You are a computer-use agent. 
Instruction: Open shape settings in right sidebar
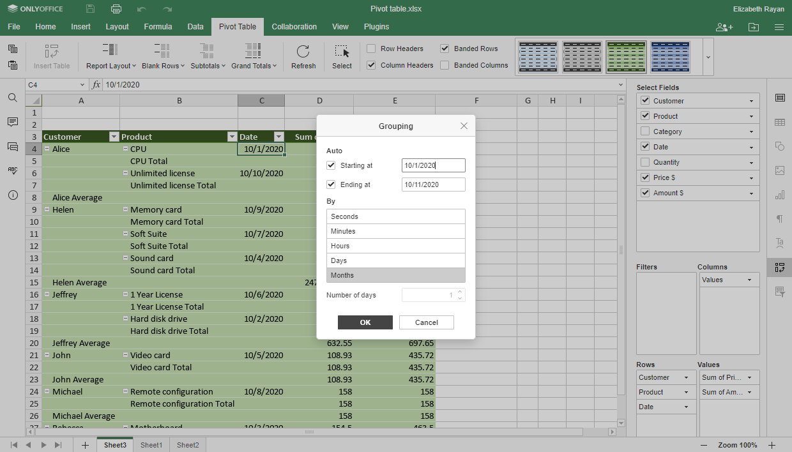(780, 146)
